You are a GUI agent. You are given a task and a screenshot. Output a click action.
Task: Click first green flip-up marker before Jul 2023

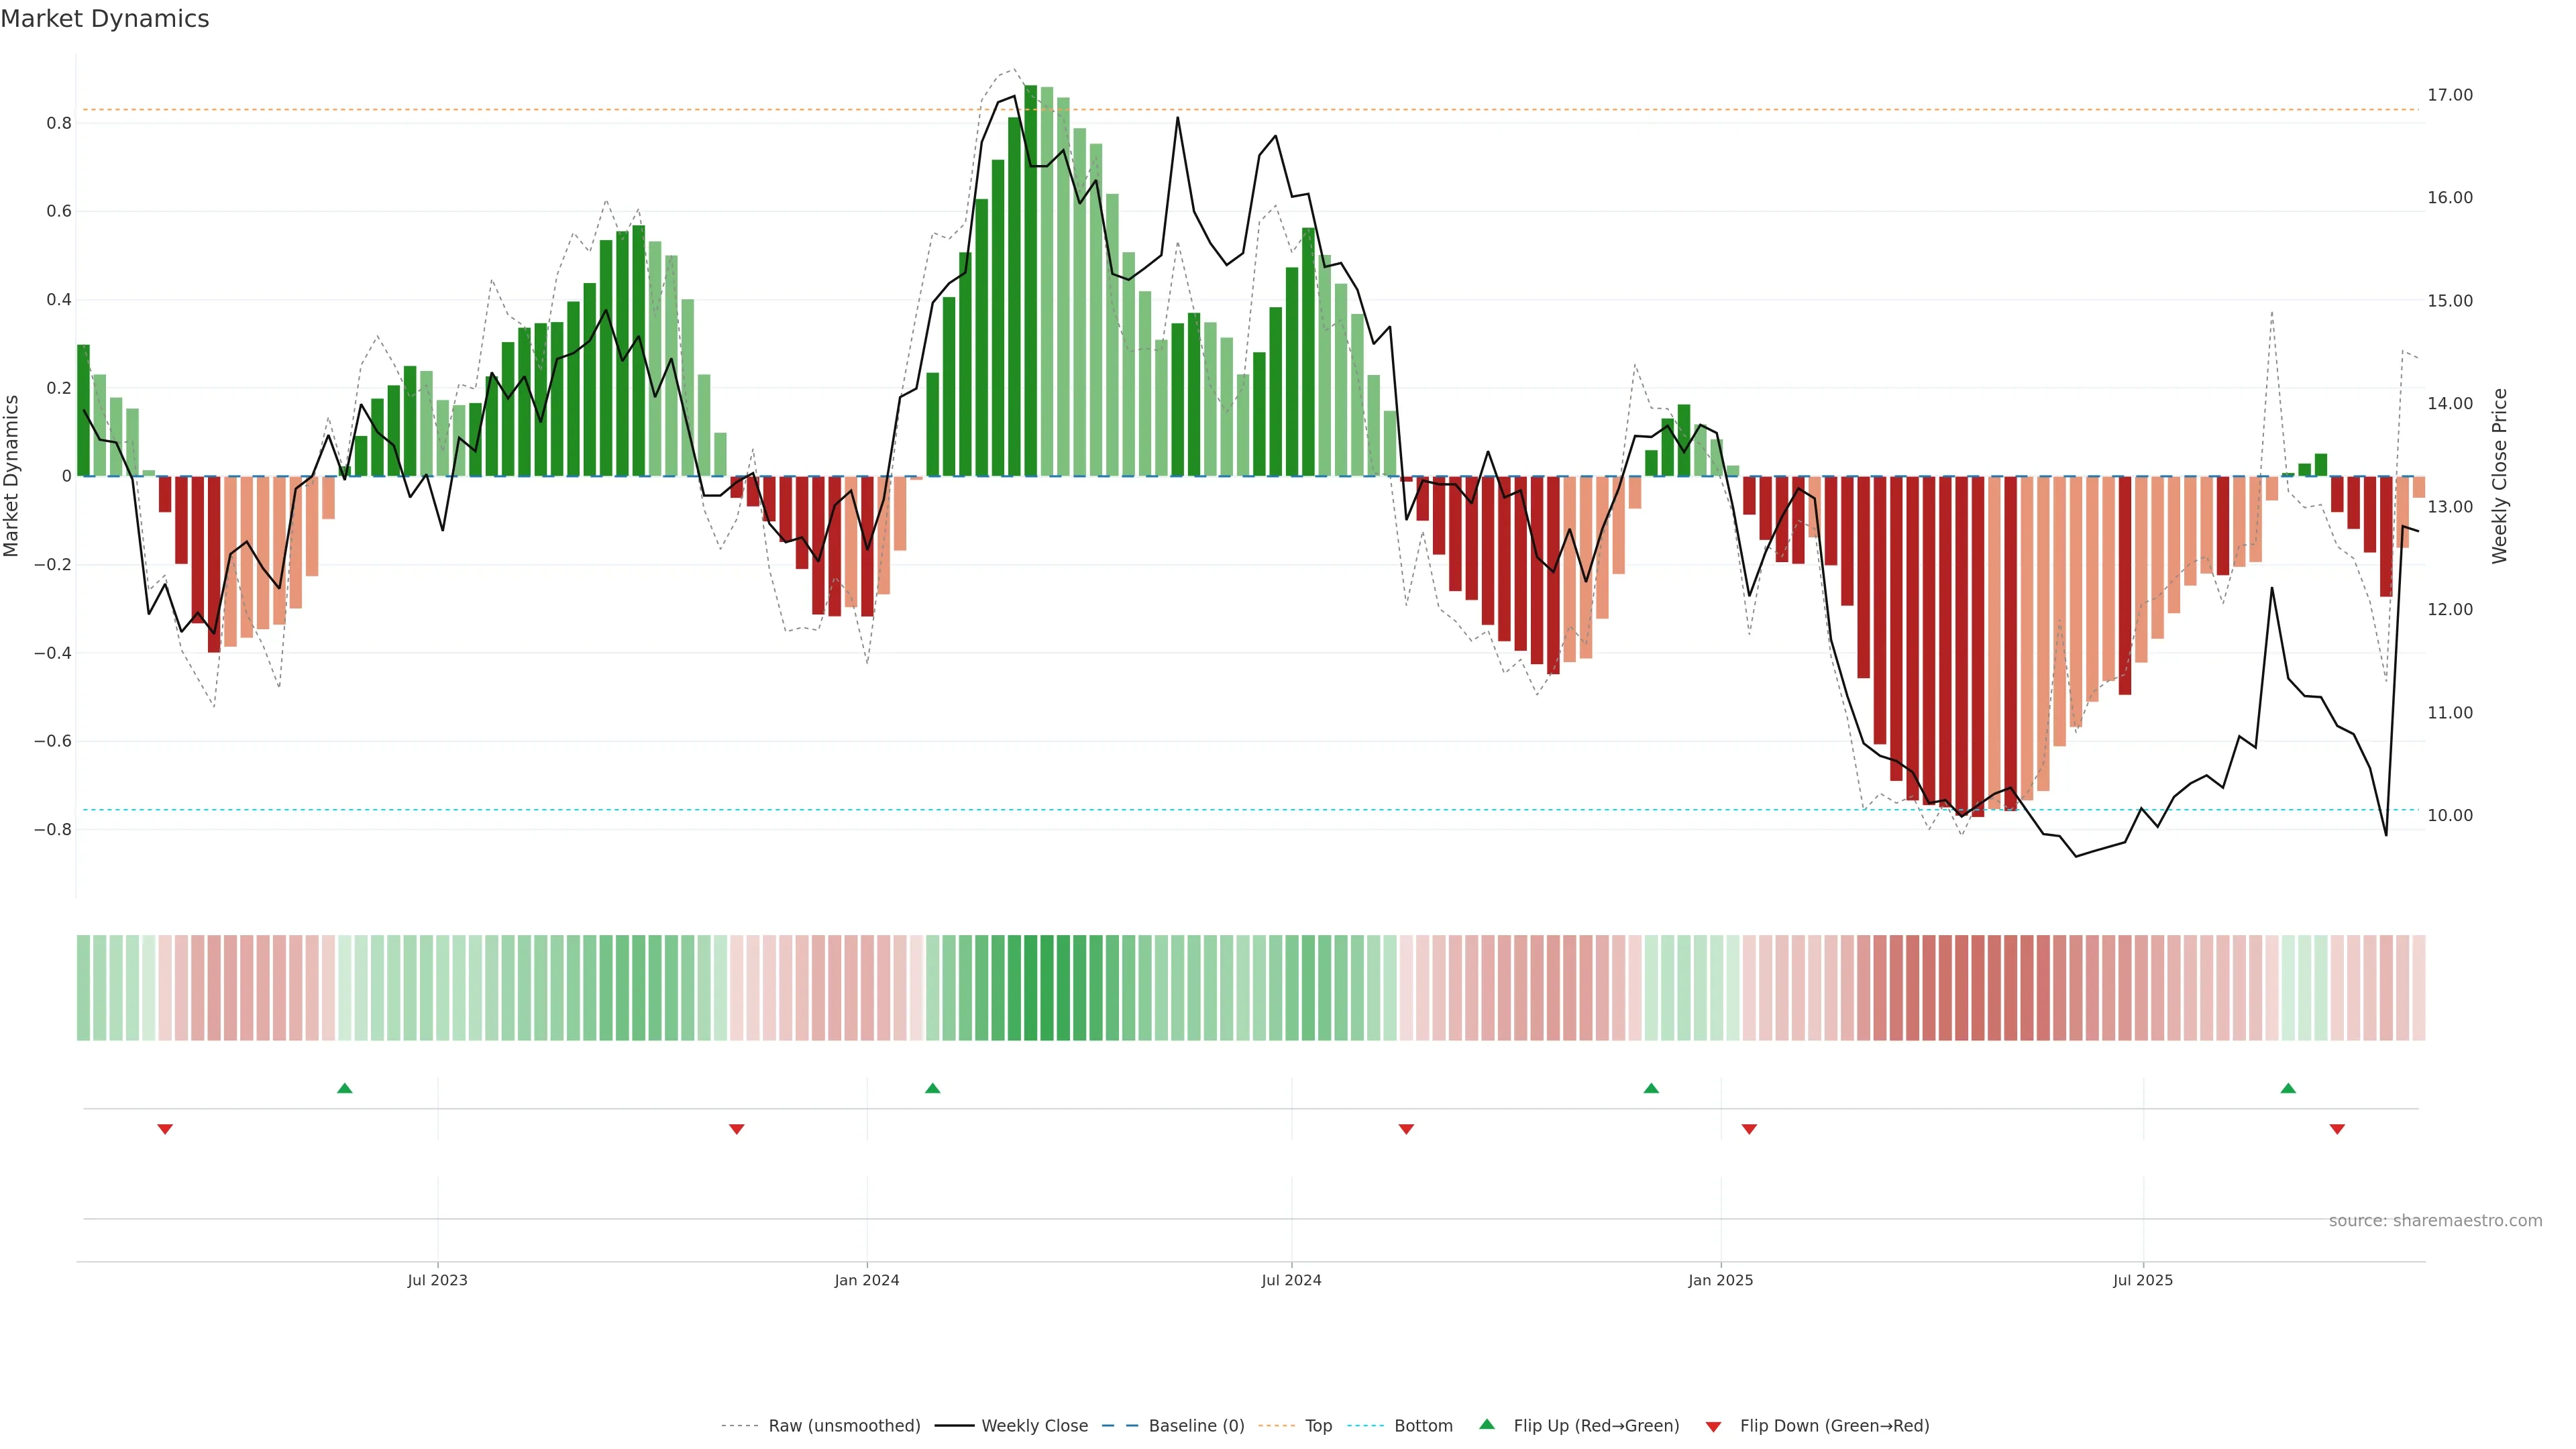click(345, 1088)
